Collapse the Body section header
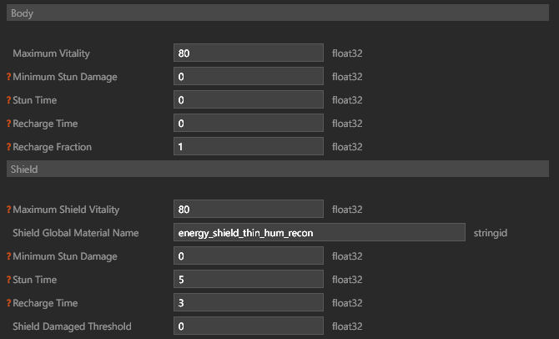559x339 pixels. point(278,13)
